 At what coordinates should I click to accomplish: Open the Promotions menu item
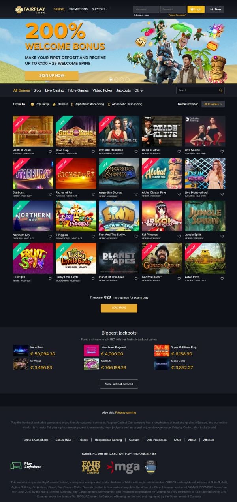pyautogui.click(x=78, y=9)
